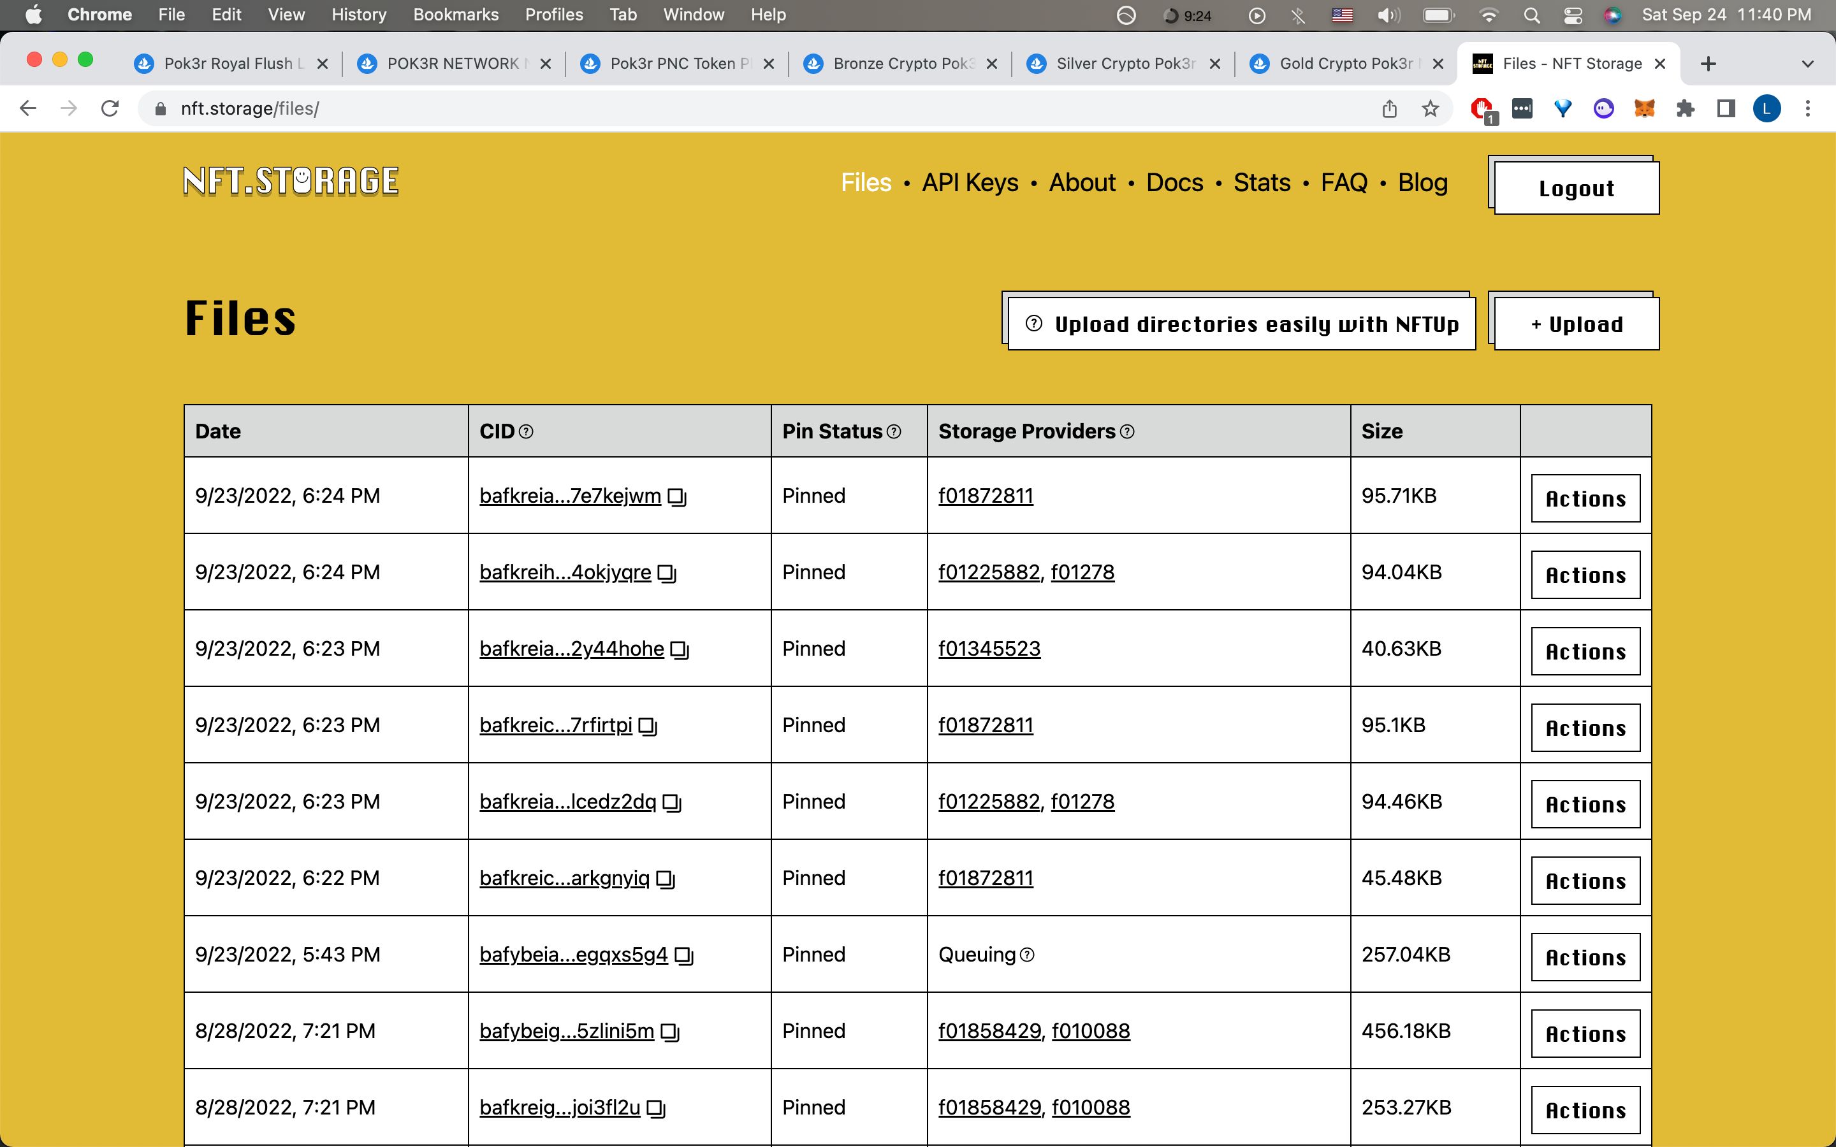Copy CID bafkreih...4okjyqre icon
The width and height of the screenshot is (1836, 1147).
tap(667, 573)
